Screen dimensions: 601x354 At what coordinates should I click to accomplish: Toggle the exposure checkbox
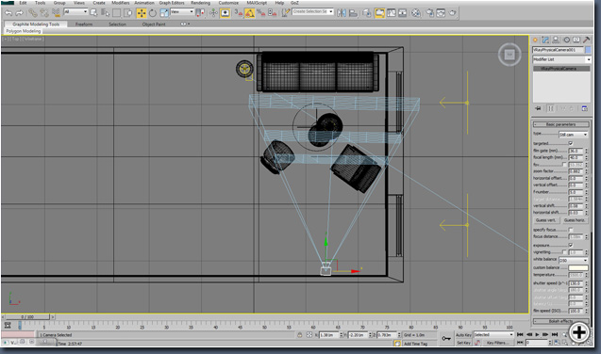[x=570, y=245]
